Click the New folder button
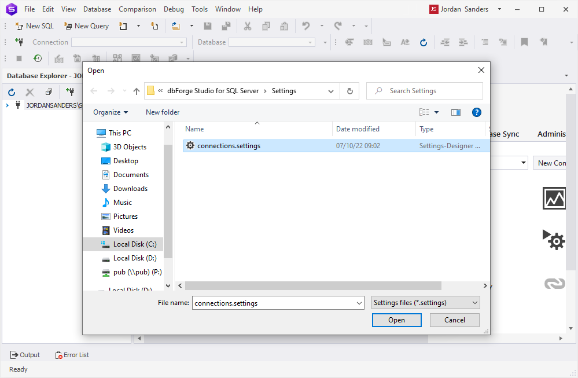Image resolution: width=578 pixels, height=378 pixels. 163,112
